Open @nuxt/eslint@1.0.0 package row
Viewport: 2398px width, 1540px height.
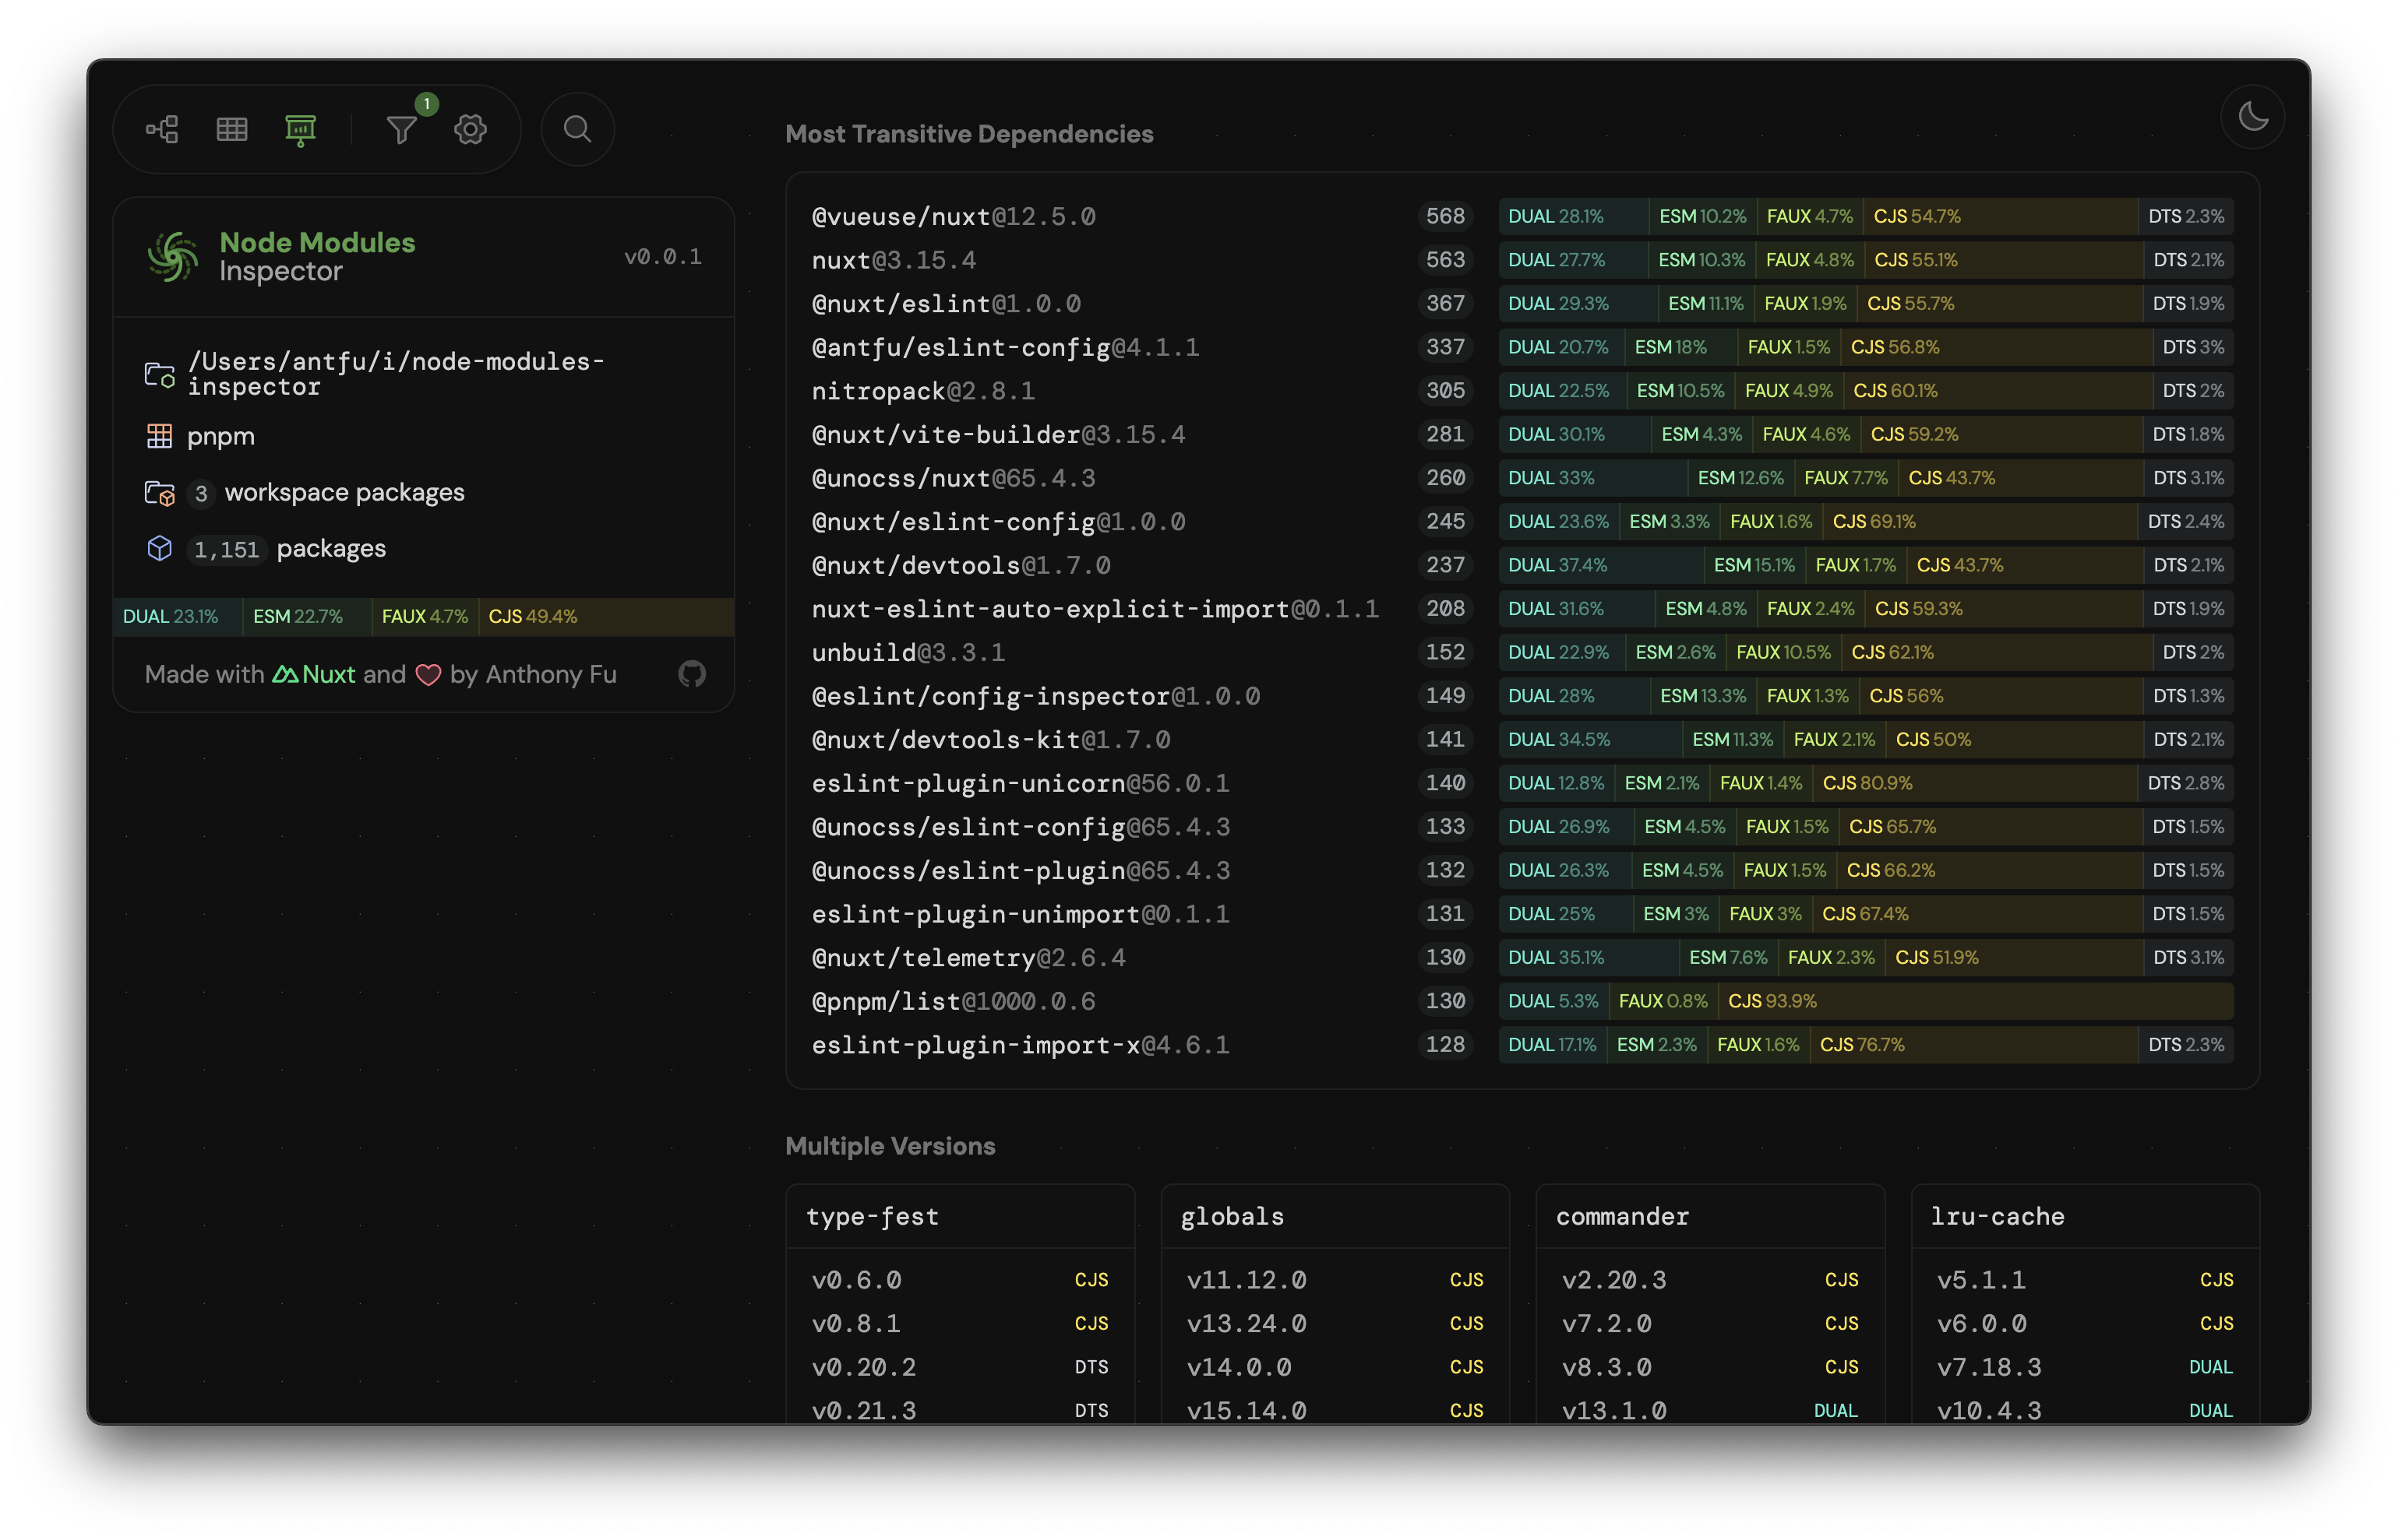pos(1522,303)
